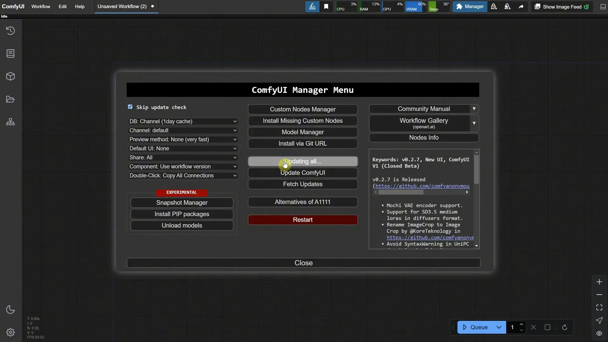
Task: Toggle dark theme moon icon
Action: click(10, 309)
